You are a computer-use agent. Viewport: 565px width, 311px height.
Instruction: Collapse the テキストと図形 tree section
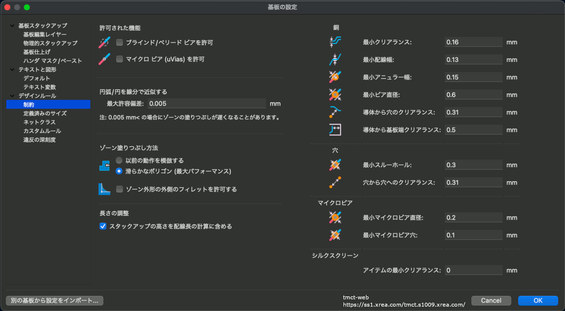(12, 70)
